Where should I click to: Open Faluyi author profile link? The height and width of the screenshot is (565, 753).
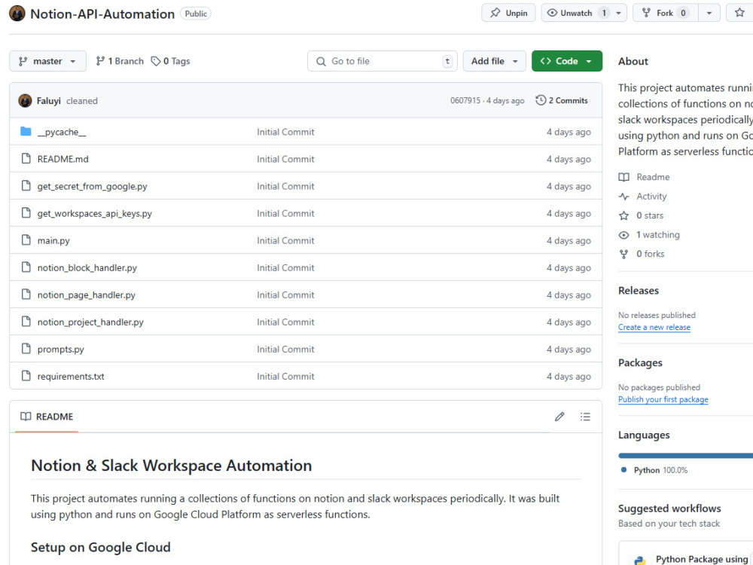pyautogui.click(x=48, y=101)
